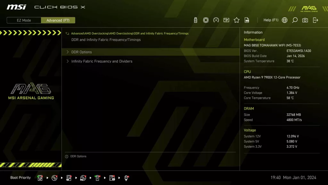
Task: Click Help (F1)
Action: (271, 20)
